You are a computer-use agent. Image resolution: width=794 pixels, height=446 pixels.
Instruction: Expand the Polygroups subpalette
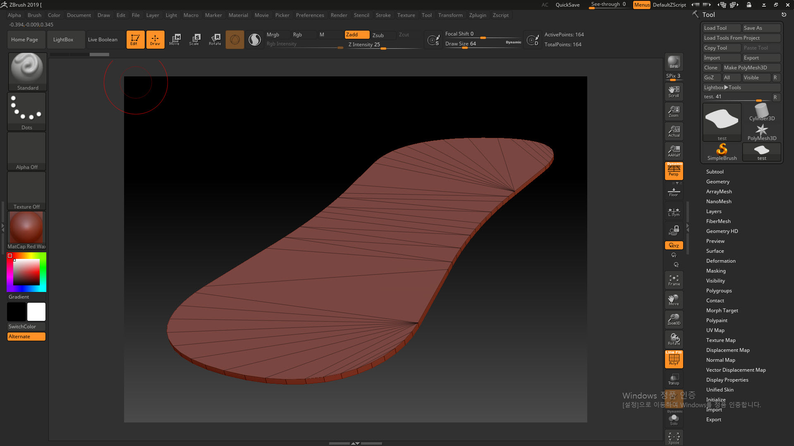coord(719,291)
